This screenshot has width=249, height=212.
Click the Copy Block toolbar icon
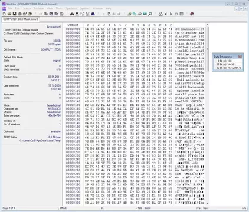click(46, 14)
